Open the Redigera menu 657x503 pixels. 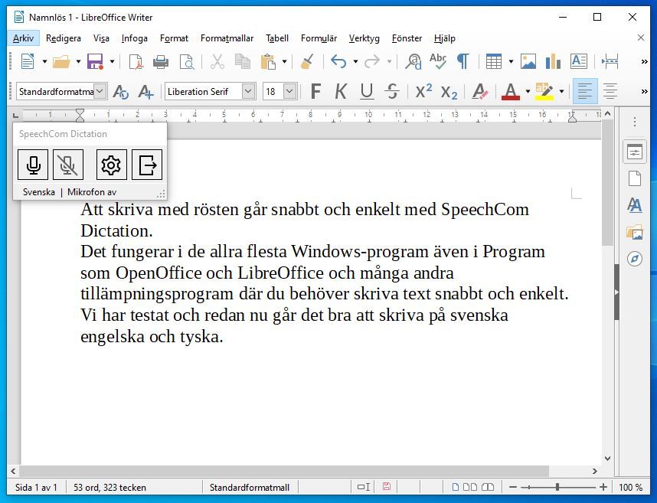tap(64, 38)
